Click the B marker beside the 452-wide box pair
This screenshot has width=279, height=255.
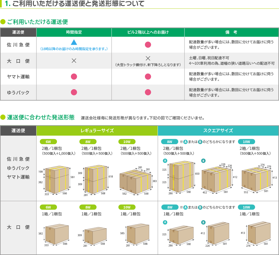coord(203,161)
